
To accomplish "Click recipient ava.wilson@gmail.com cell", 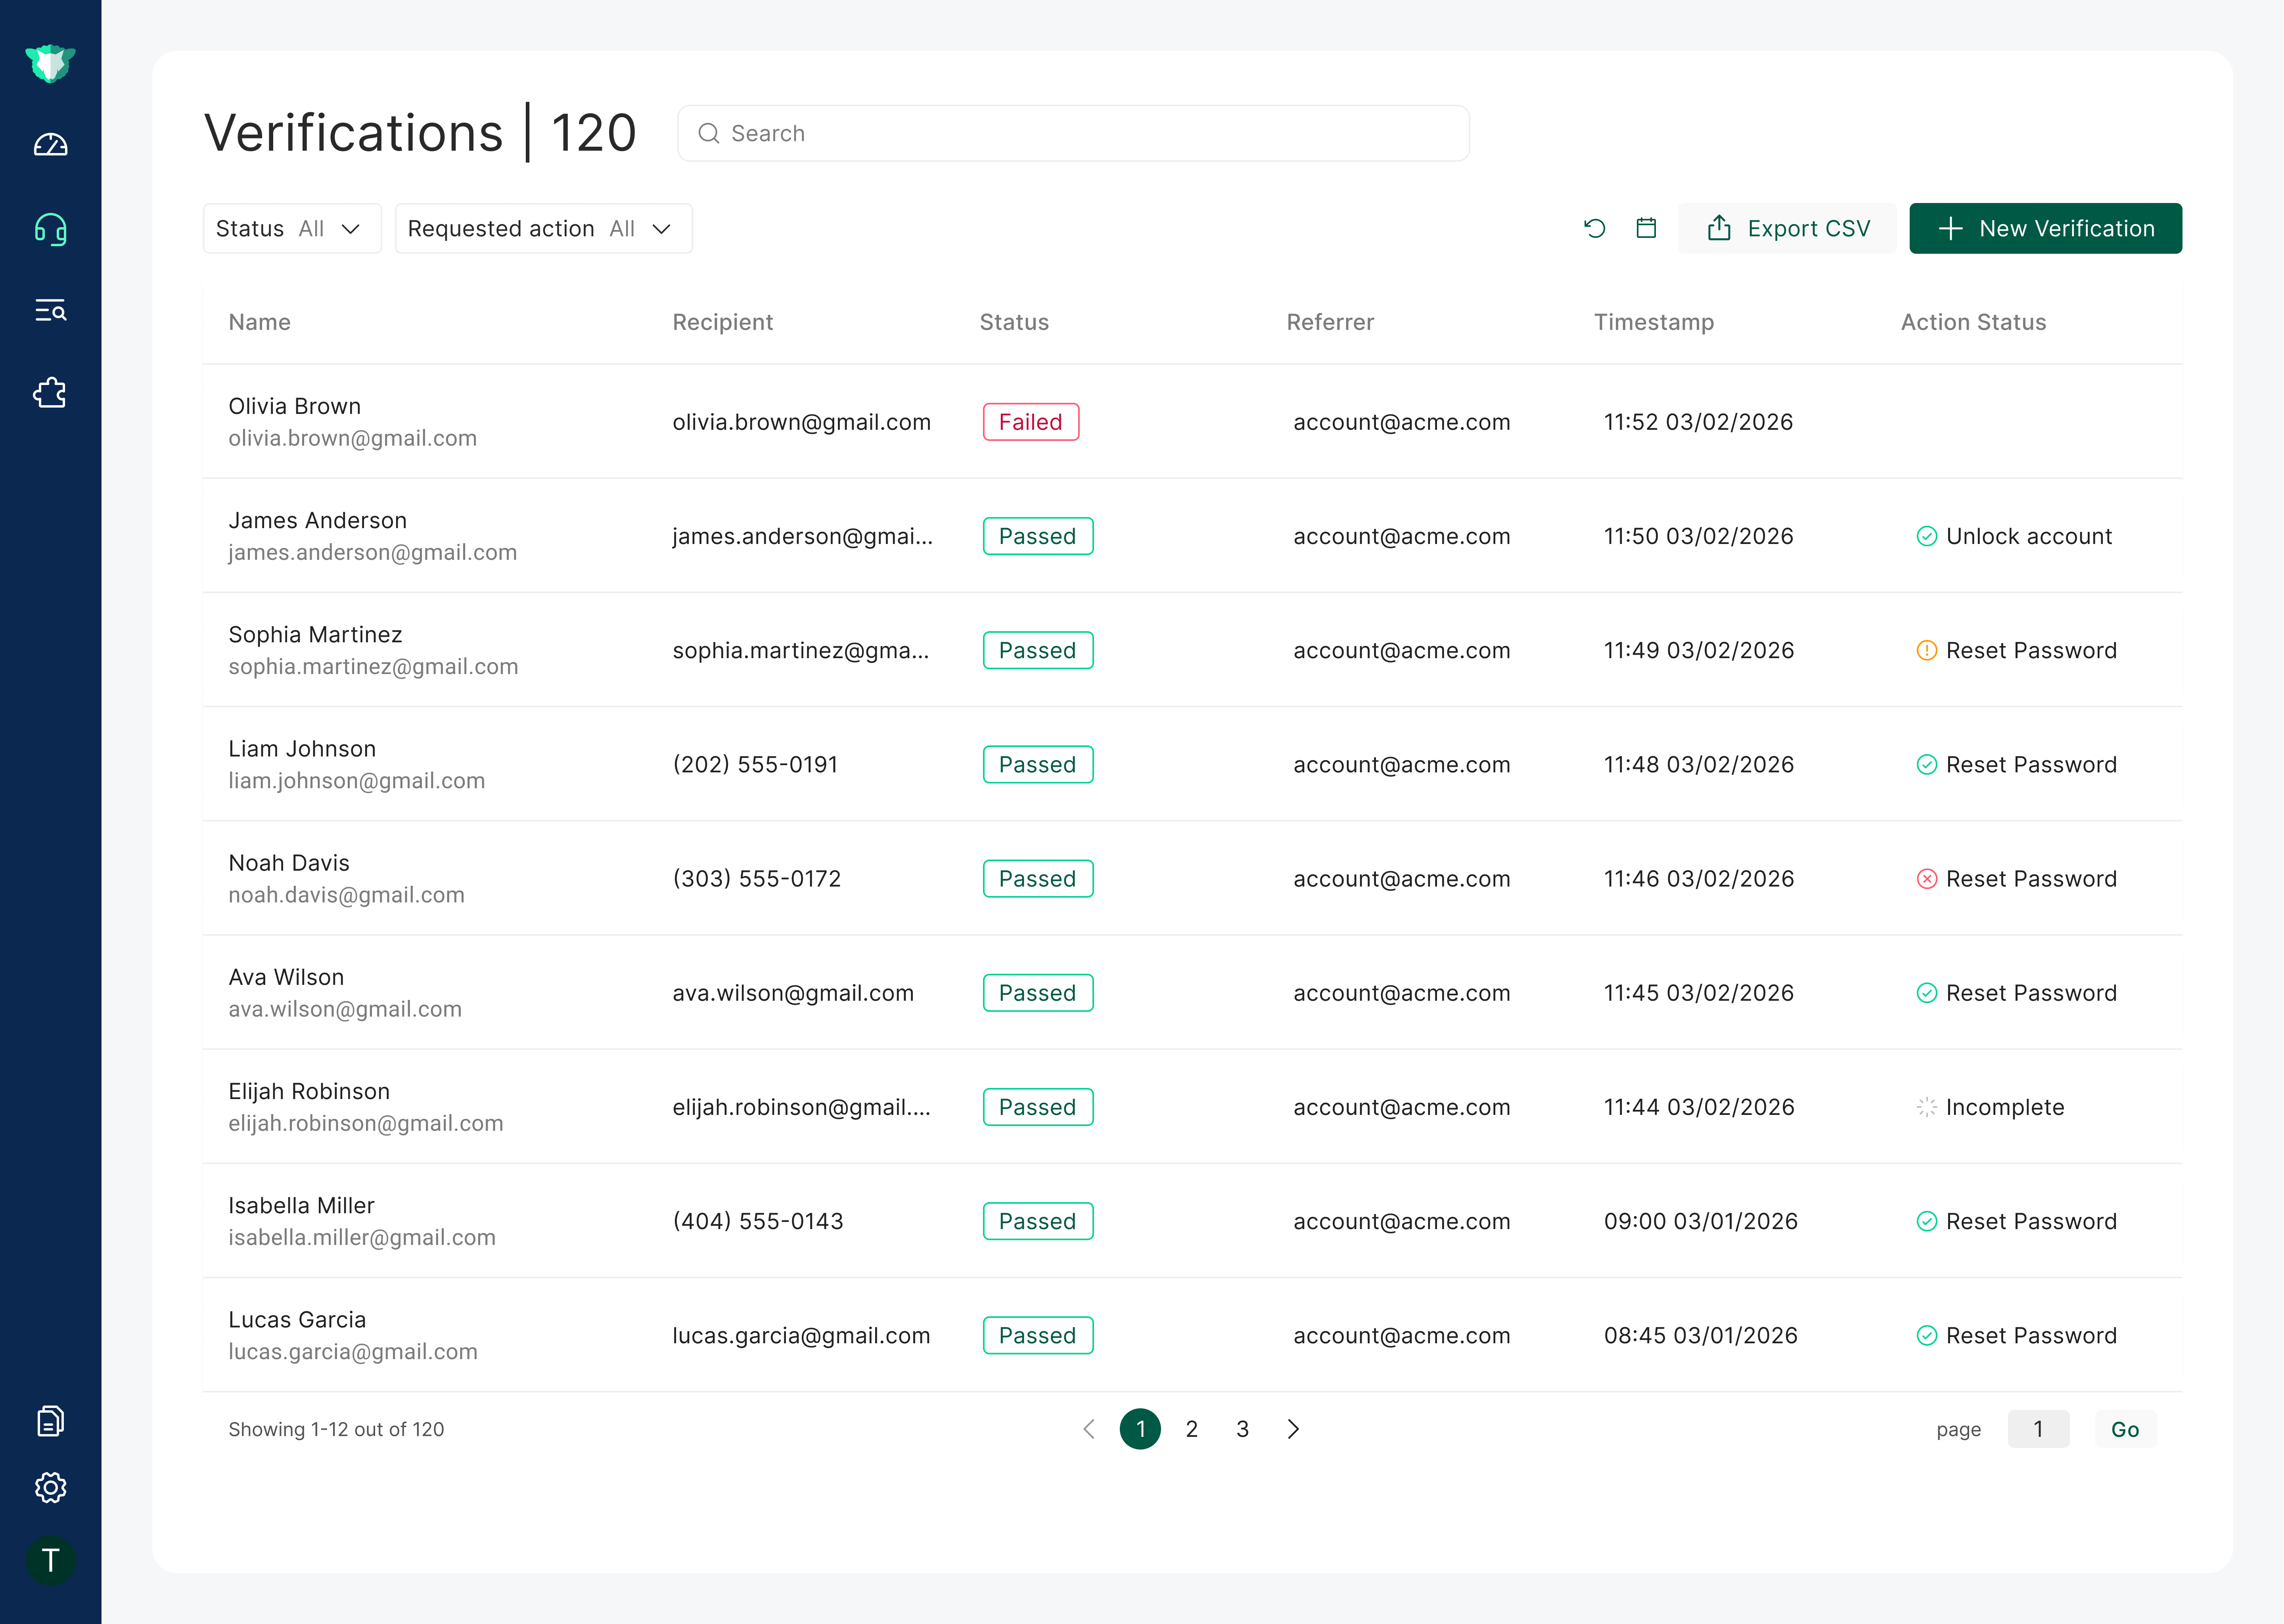I will click(x=793, y=993).
